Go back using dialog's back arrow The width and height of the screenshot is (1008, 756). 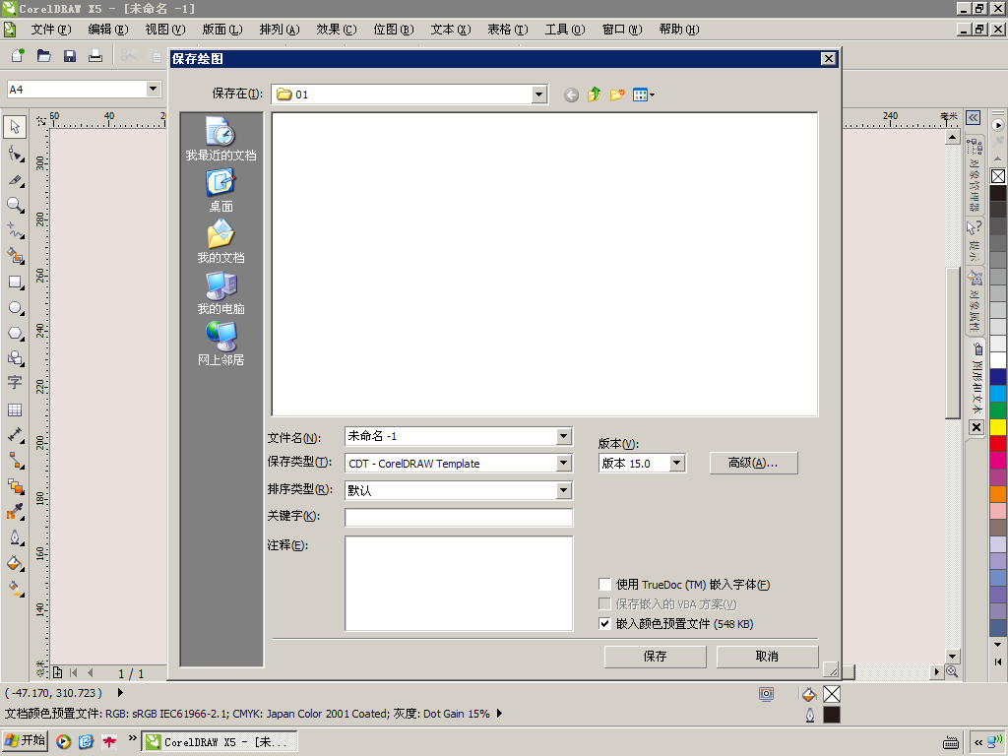[571, 95]
